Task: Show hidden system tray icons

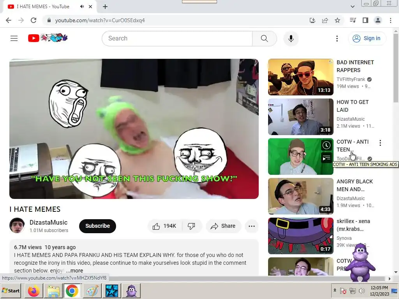Action: pos(335,290)
